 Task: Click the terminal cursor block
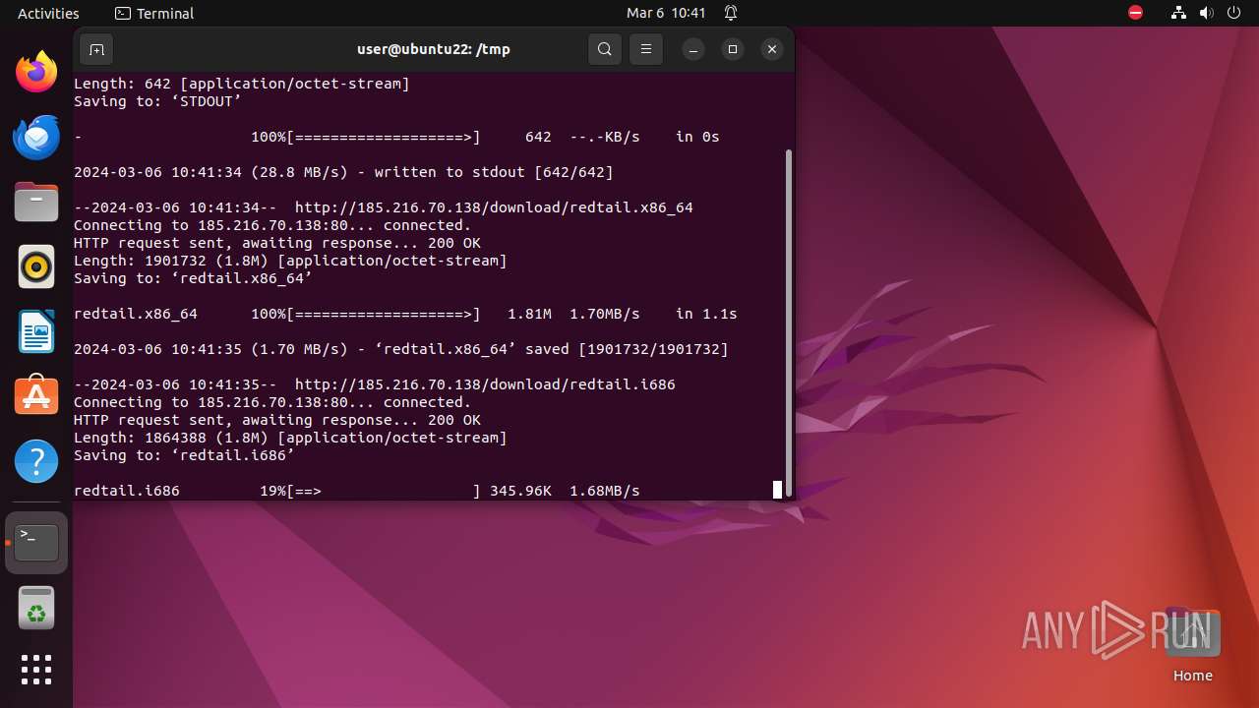point(777,490)
